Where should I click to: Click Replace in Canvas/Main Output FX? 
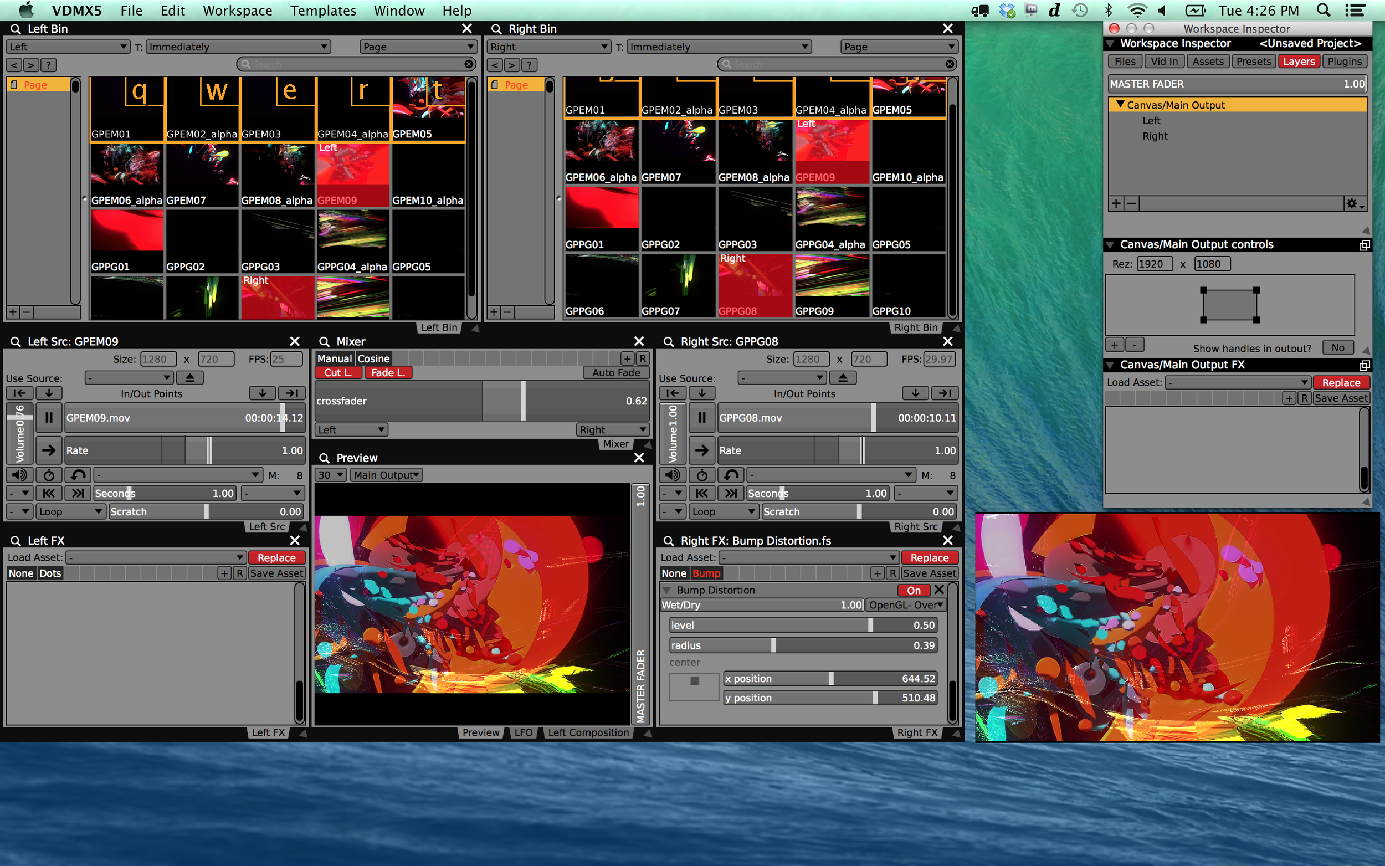(x=1341, y=382)
